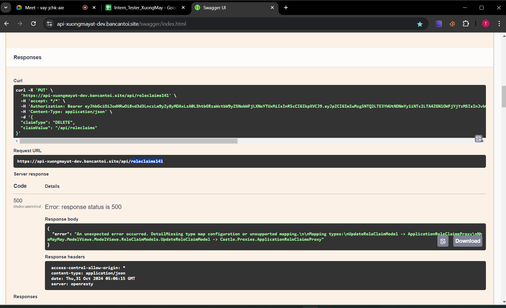Screen dimensions: 506x308
Task: Expand the tab search dropdown
Action: click(6, 7)
